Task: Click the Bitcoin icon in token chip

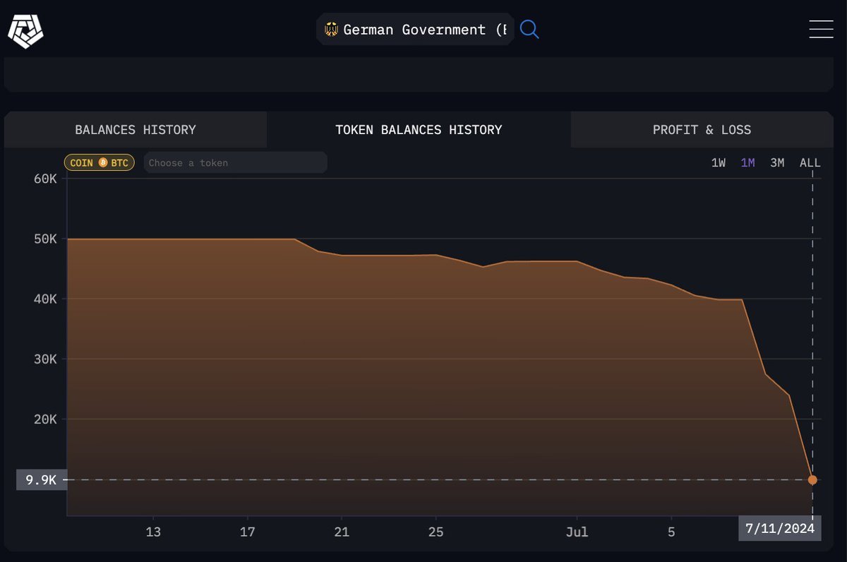Action: coord(102,163)
